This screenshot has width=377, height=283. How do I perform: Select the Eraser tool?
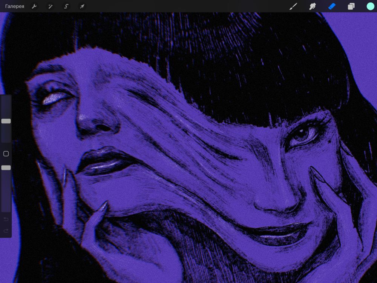332,6
